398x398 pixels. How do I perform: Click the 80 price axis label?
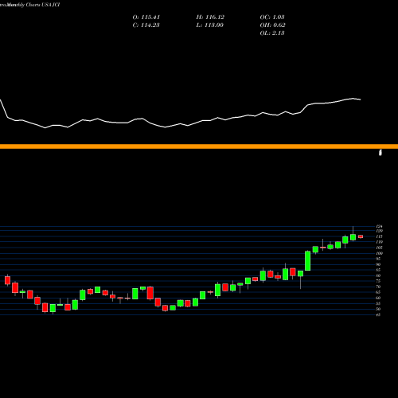coord(378,275)
